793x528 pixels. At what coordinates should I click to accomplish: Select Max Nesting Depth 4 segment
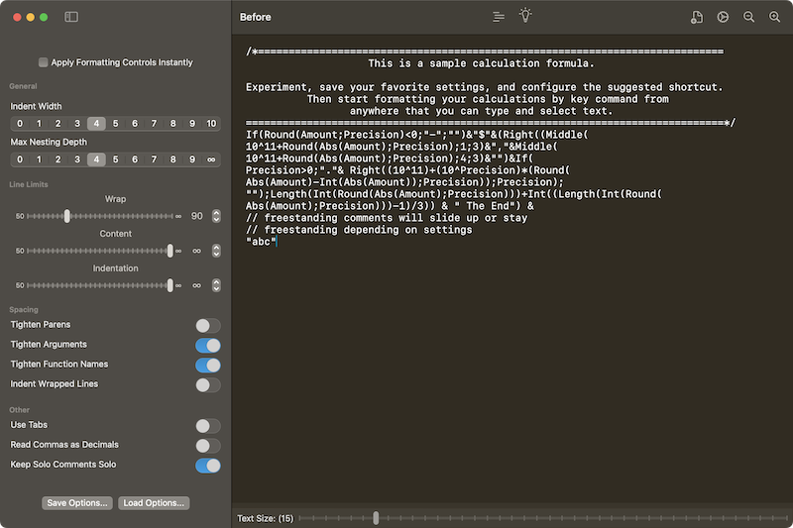(x=96, y=159)
